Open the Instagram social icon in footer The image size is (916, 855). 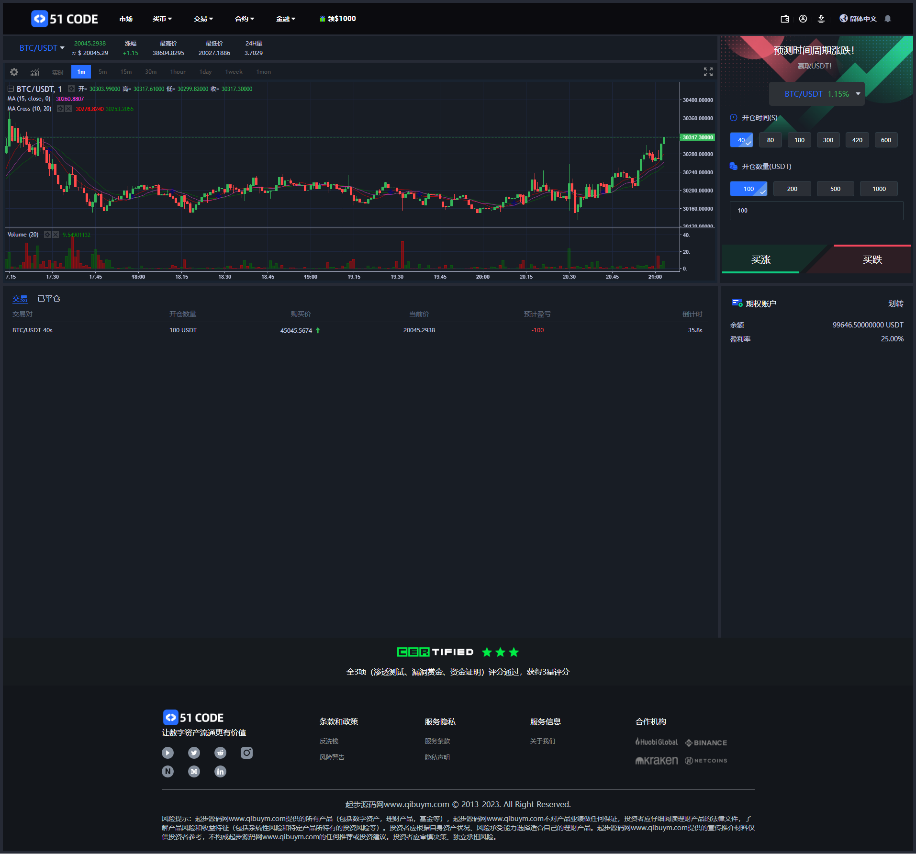click(246, 753)
